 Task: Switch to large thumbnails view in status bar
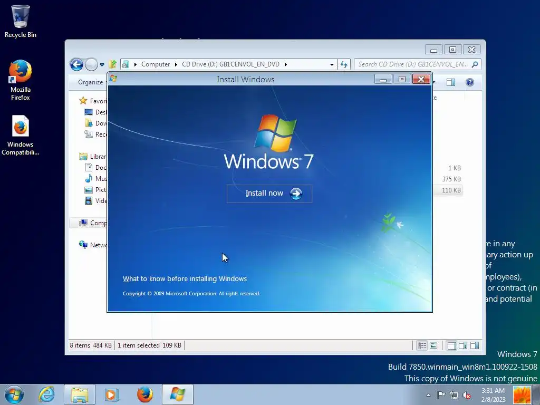(433, 345)
